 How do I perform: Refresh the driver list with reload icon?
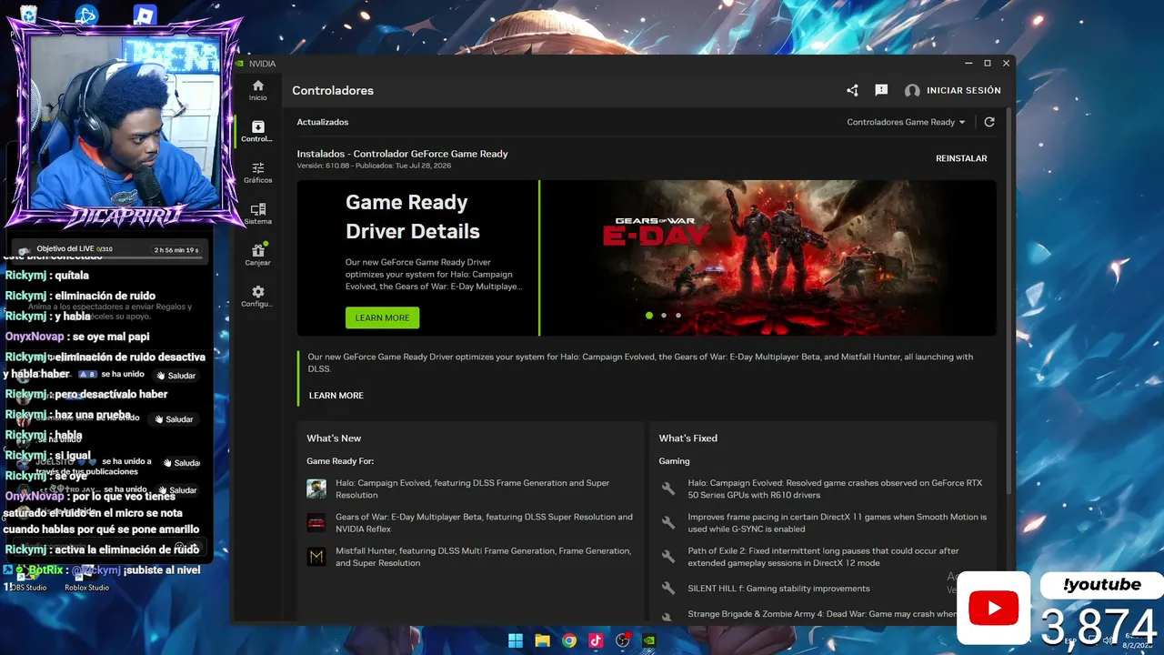(x=989, y=122)
